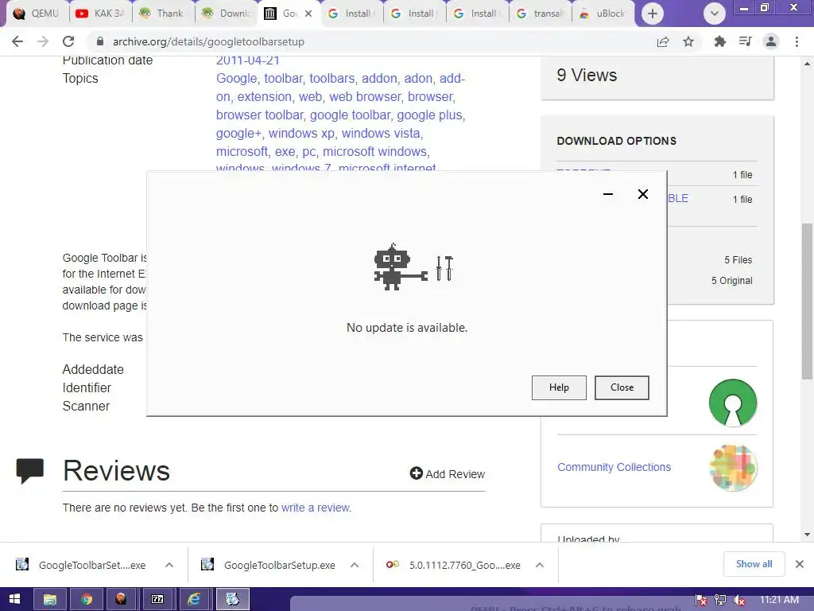Click Show all downloads
Screen dimensions: 814x611
(x=754, y=564)
